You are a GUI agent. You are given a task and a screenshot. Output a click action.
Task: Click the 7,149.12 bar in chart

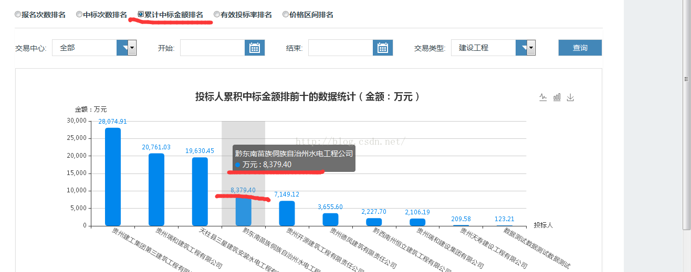(x=287, y=213)
